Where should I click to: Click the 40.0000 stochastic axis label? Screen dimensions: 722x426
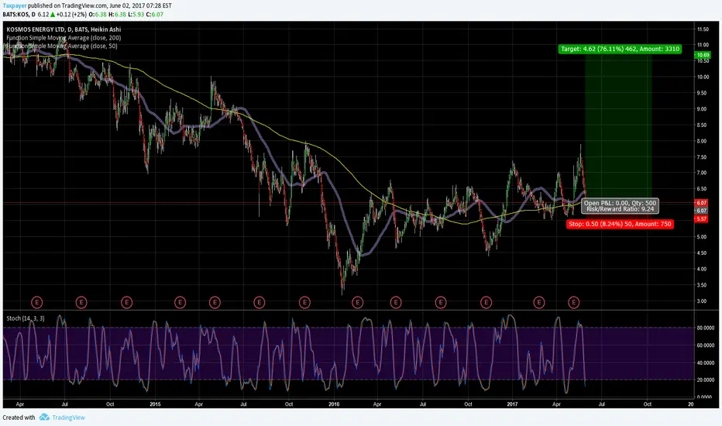705,362
